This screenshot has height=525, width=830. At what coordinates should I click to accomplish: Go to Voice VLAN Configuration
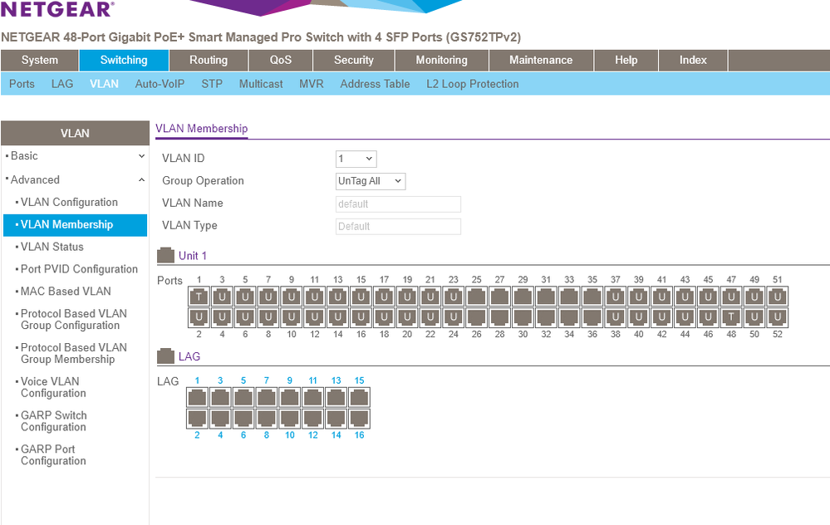pos(53,387)
